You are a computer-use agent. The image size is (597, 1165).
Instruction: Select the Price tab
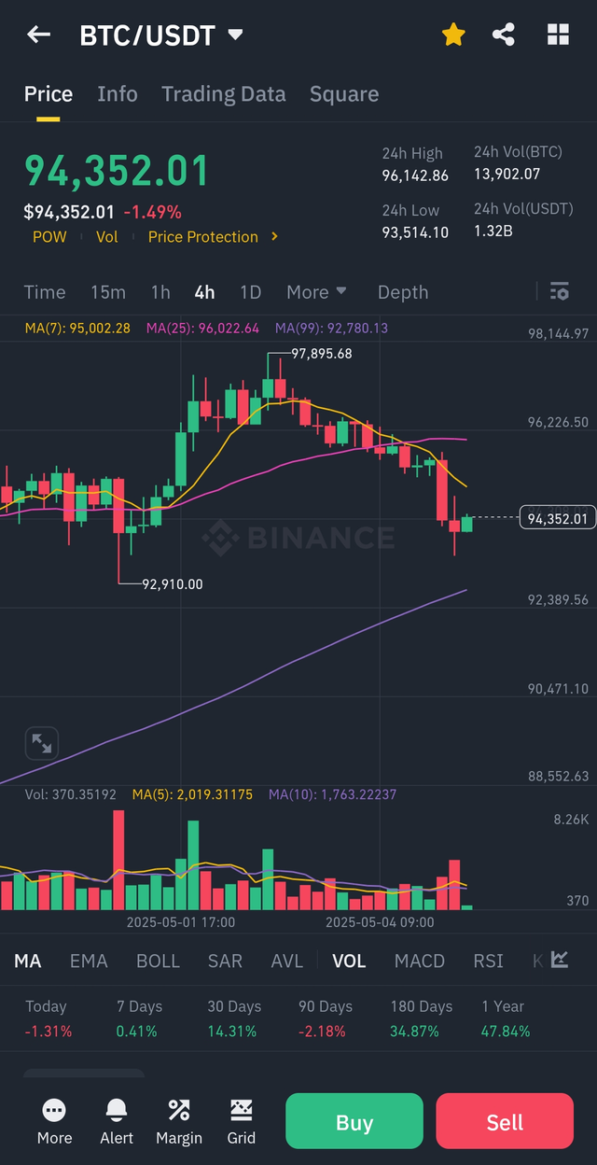(x=49, y=94)
